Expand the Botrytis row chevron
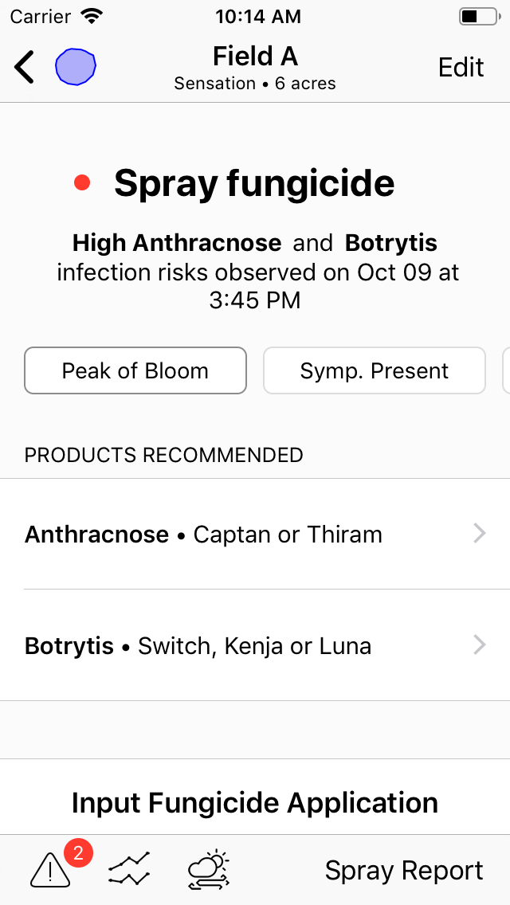510x905 pixels. coord(480,645)
